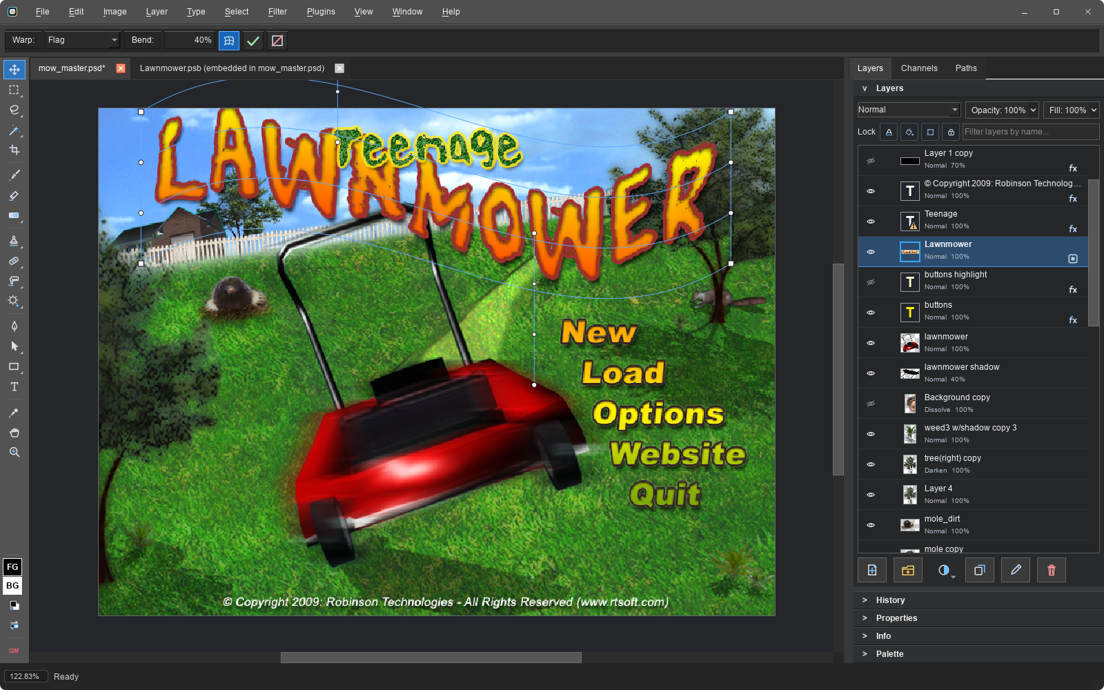Create a new layer
The image size is (1104, 690).
tap(872, 570)
